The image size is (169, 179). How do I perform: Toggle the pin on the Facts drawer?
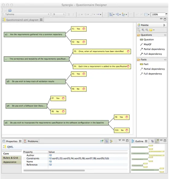[x=165, y=60]
